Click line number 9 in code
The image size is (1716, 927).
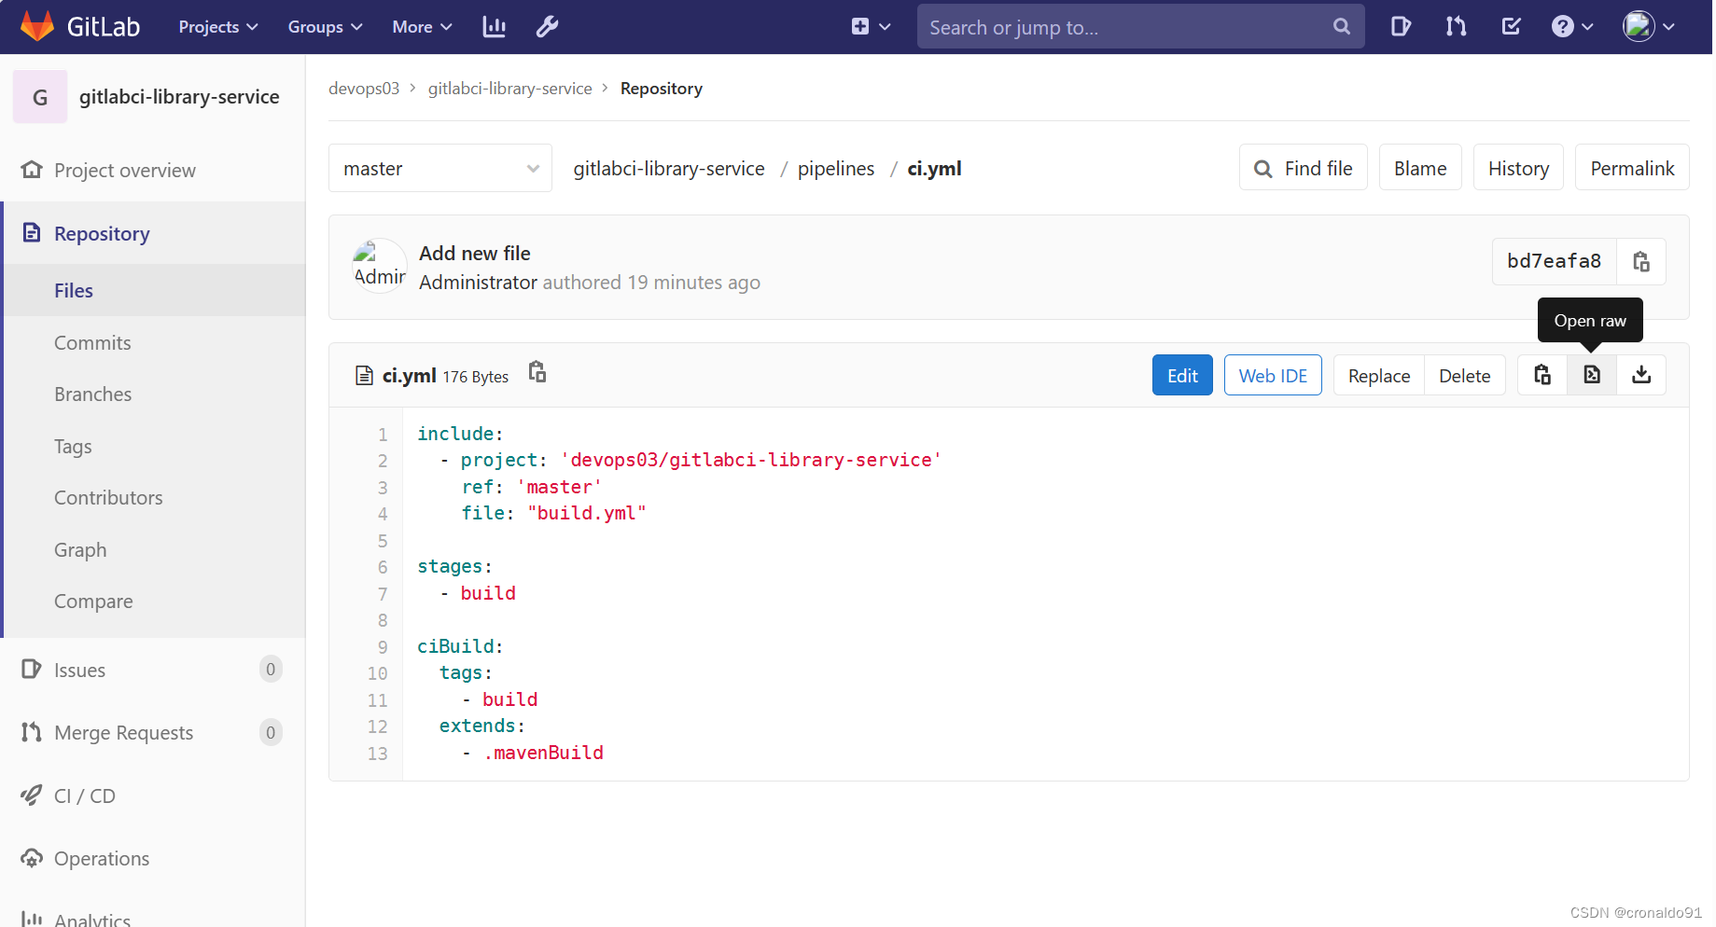pyautogui.click(x=383, y=647)
